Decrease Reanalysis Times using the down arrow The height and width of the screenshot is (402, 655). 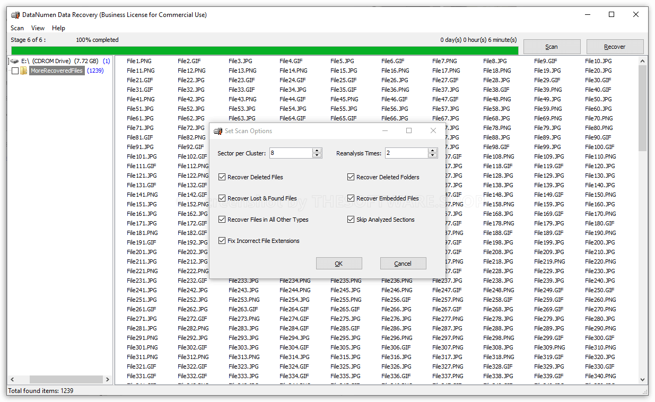coord(433,155)
